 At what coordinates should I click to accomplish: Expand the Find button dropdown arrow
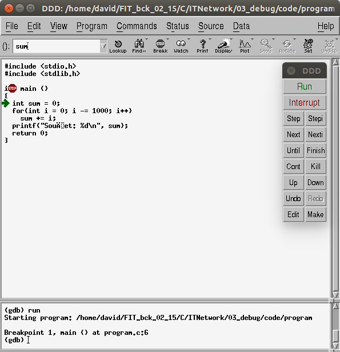pos(146,39)
